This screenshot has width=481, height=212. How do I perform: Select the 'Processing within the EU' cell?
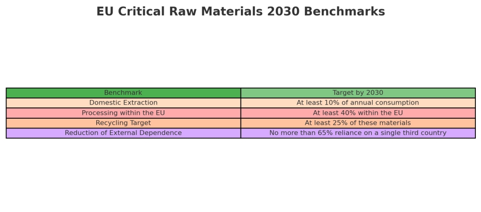tap(123, 113)
